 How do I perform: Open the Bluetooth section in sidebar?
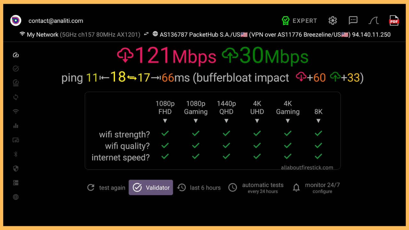[16, 154]
